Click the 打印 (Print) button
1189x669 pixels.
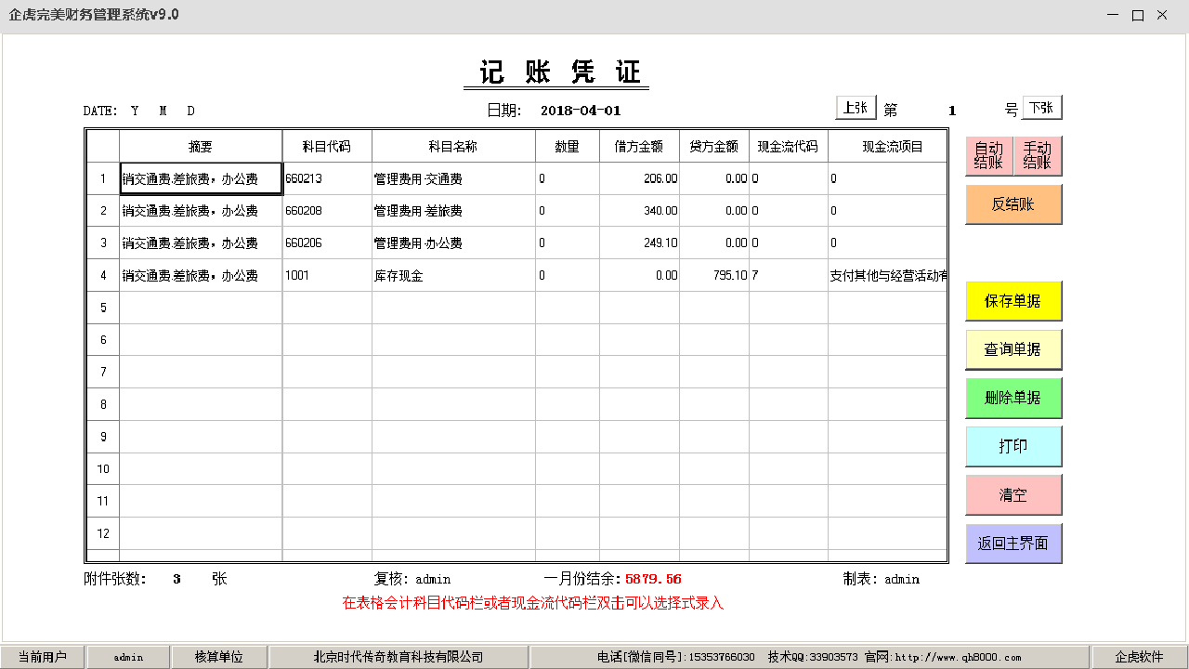(1013, 446)
